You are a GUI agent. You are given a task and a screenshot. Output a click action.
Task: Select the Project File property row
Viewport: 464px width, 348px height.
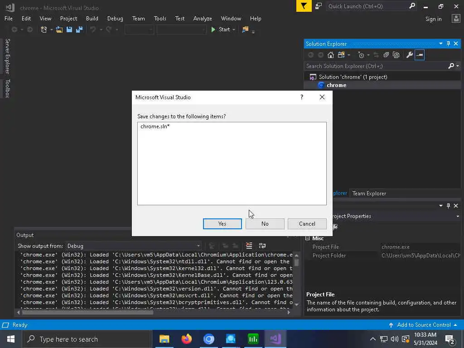(382, 247)
